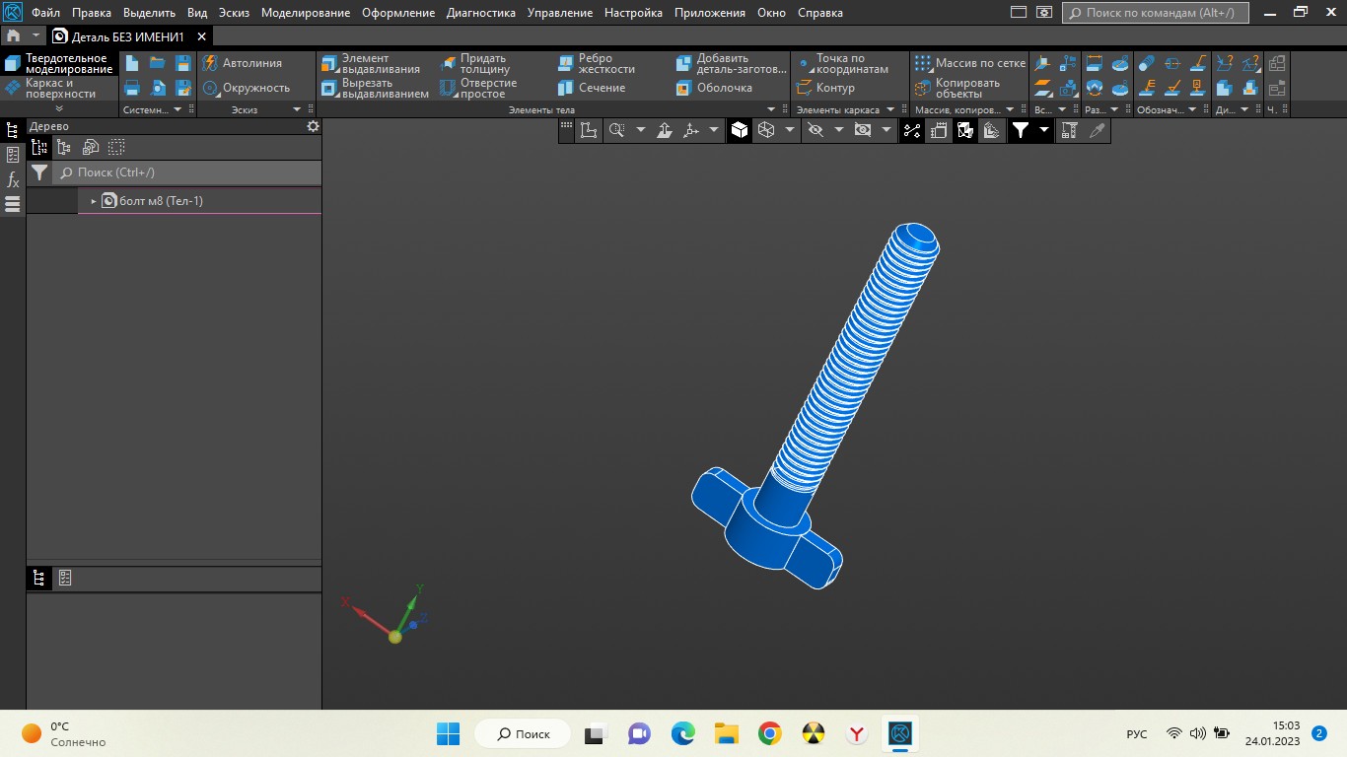1347x757 pixels.
Task: Switch to Каркас и поверхности toolset
Action: pyautogui.click(x=59, y=89)
